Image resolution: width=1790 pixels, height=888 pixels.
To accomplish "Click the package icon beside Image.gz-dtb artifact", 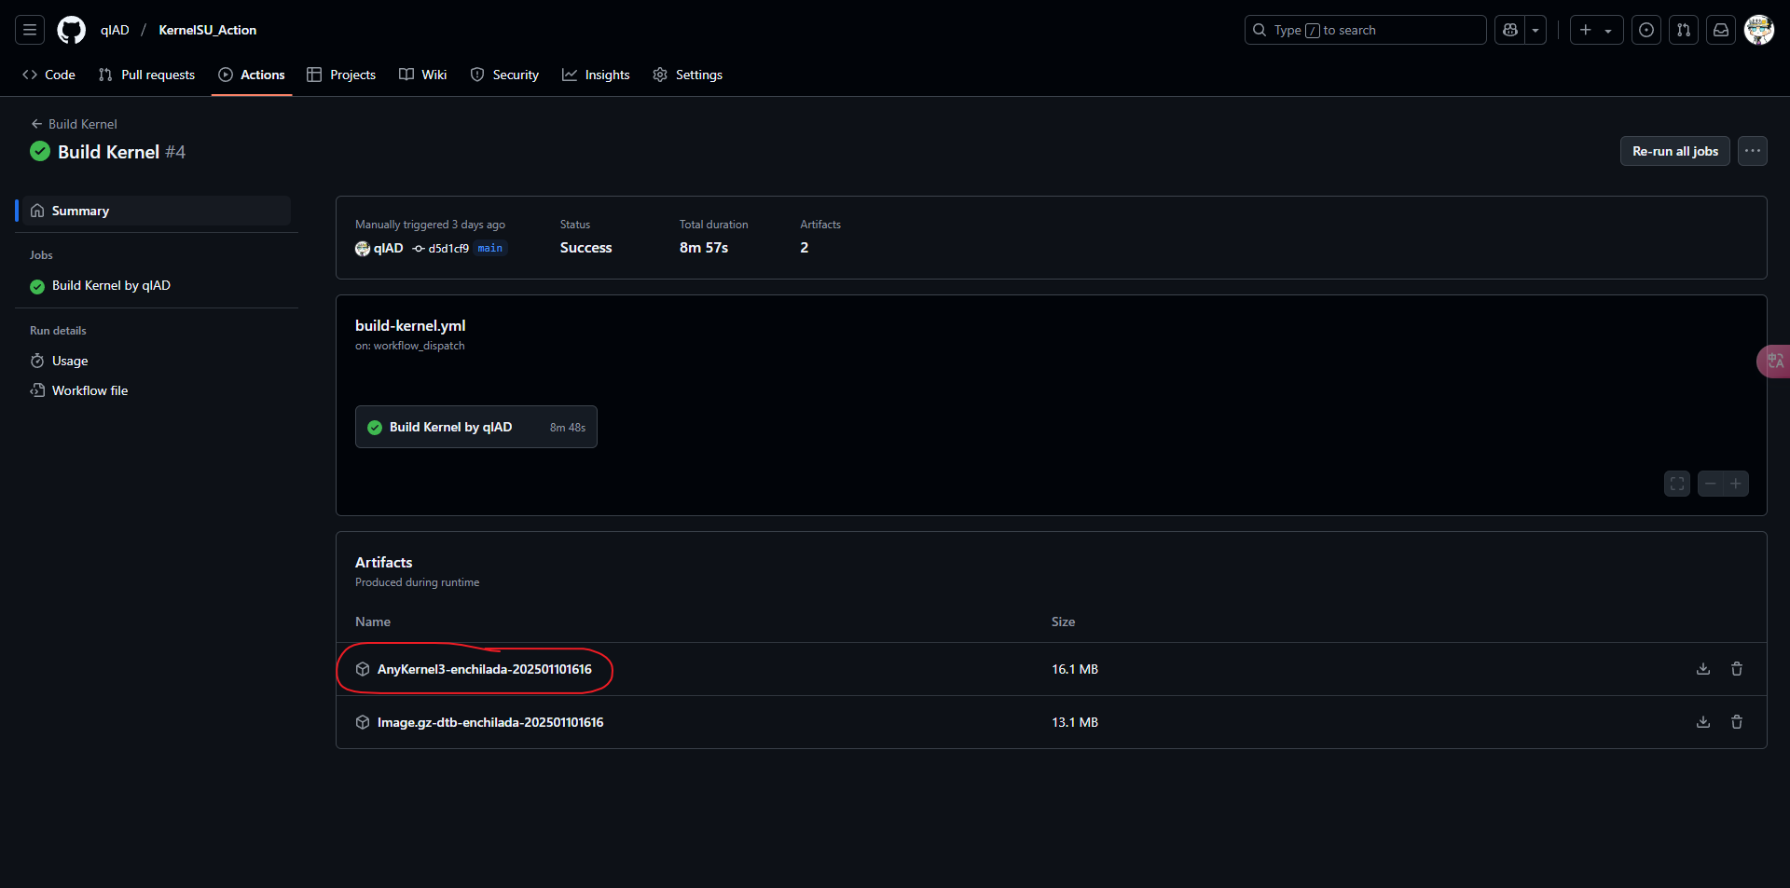I will 363,722.
